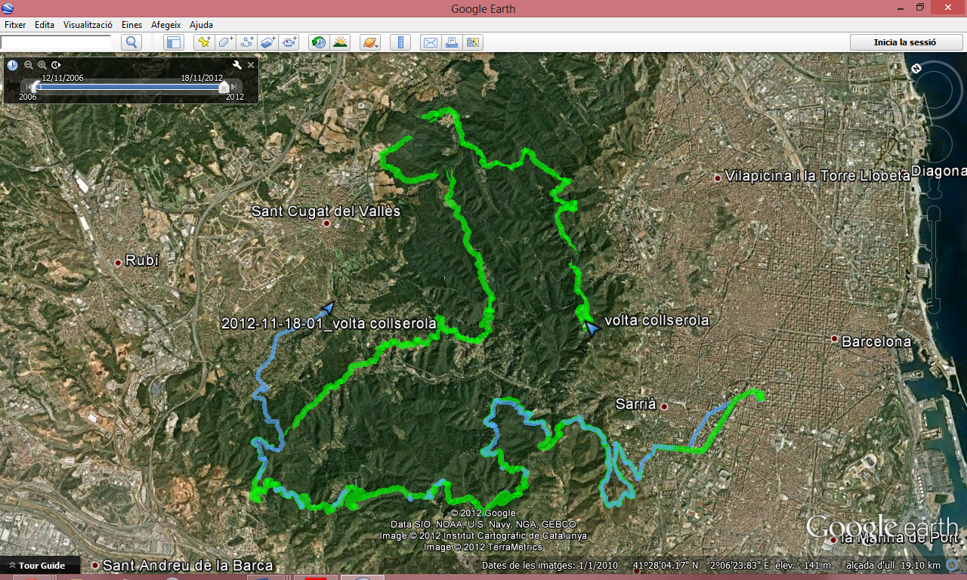This screenshot has height=580, width=967.
Task: Click the volta collserola arrow marker
Action: point(592,327)
